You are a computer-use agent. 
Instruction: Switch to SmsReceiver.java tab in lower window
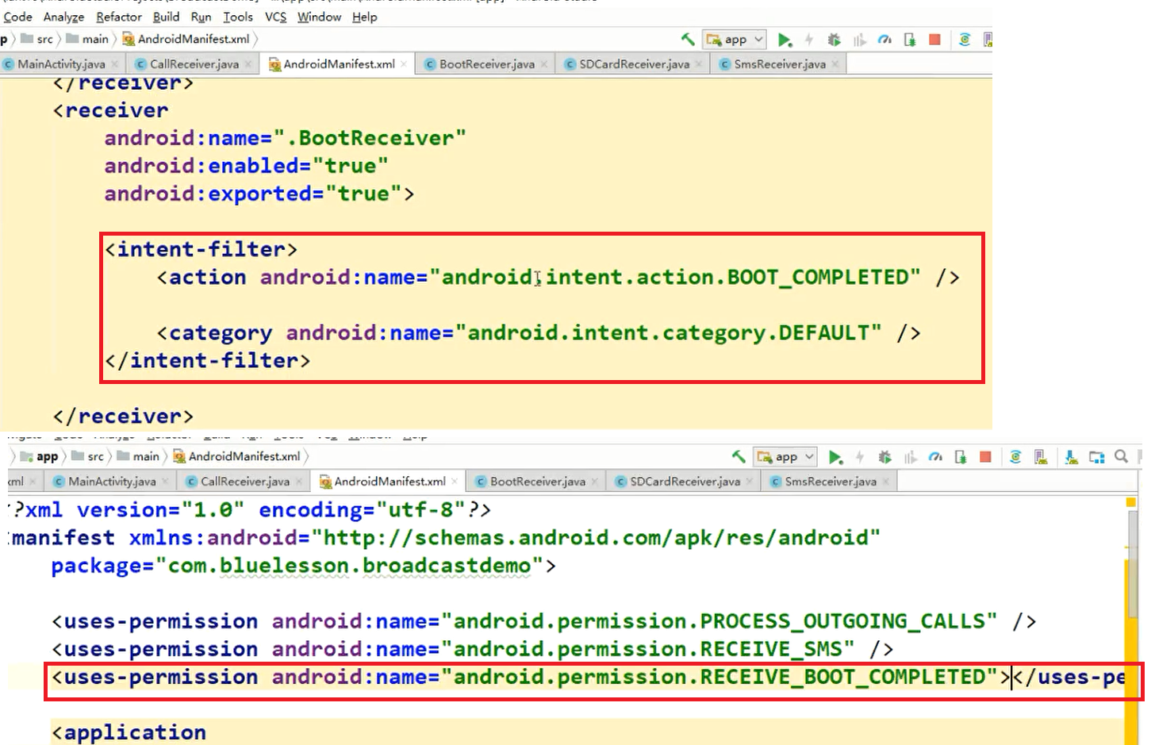[x=831, y=482]
